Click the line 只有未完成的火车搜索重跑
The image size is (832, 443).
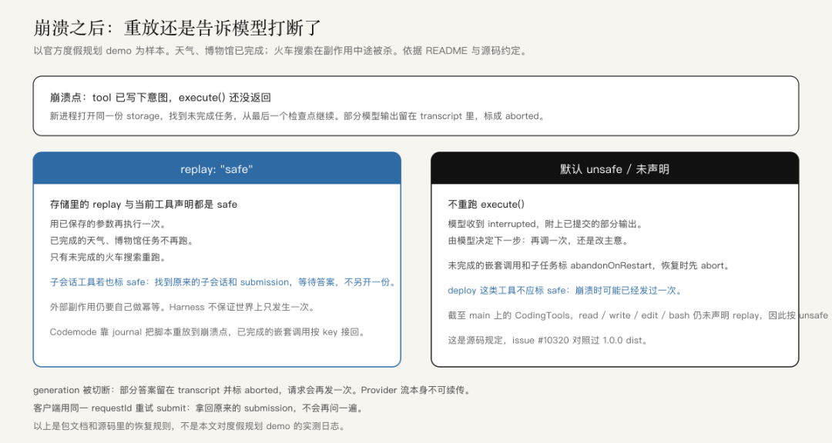[x=108, y=258]
